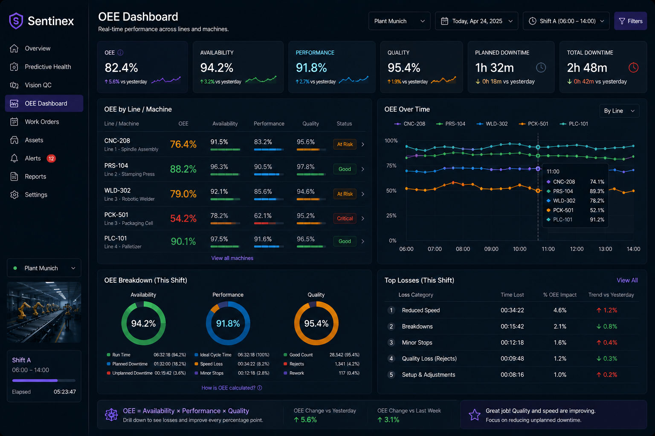This screenshot has height=436, width=655.
Task: Toggle the PCK-501 series in chart legend
Action: pos(533,124)
